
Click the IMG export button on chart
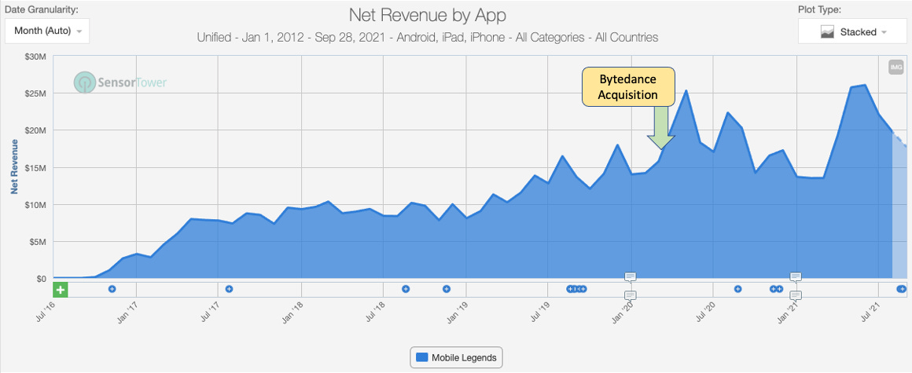pyautogui.click(x=895, y=68)
